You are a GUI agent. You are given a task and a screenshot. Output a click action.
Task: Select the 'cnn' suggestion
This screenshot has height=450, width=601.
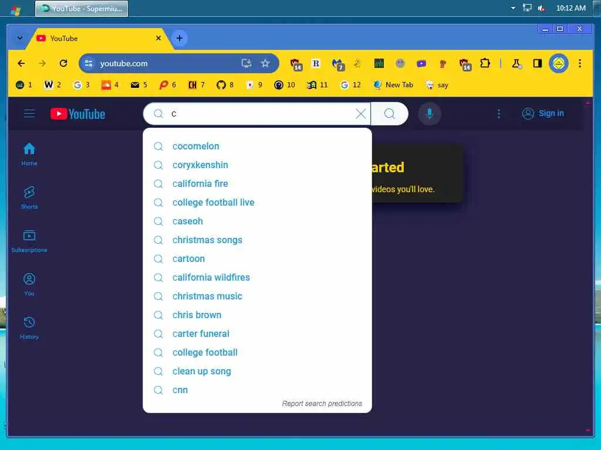point(257,390)
